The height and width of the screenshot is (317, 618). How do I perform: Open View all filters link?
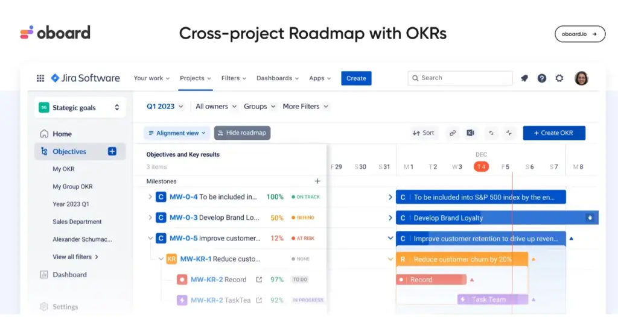tap(75, 257)
